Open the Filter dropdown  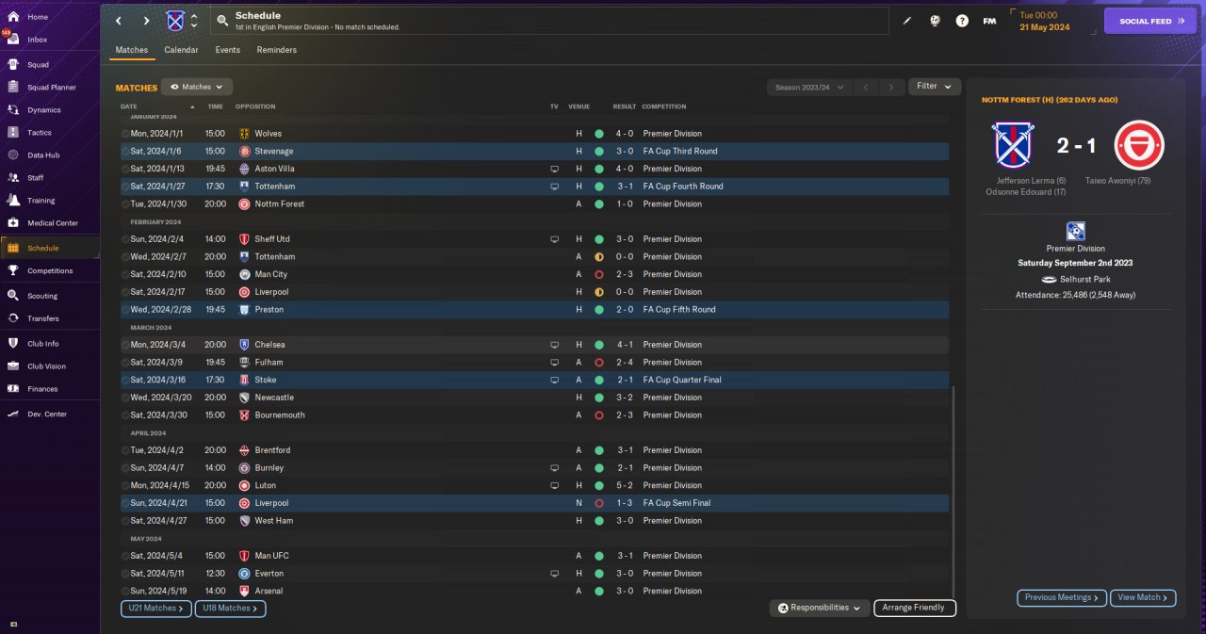tap(935, 87)
